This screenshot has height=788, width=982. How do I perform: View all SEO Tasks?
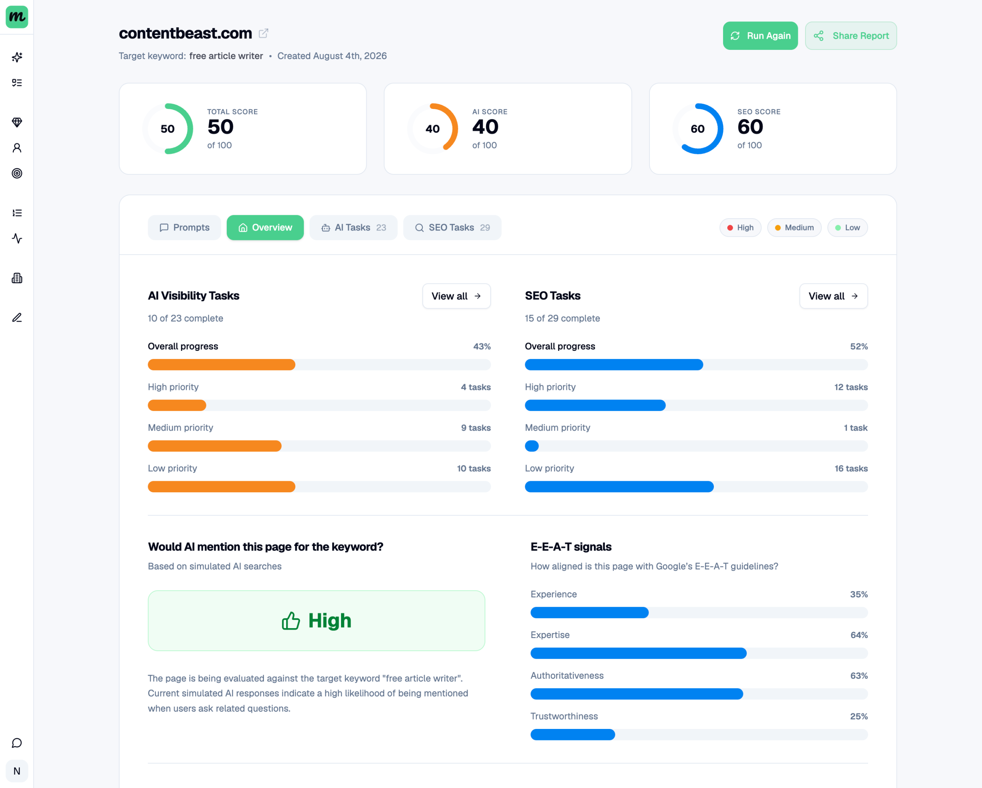(834, 296)
